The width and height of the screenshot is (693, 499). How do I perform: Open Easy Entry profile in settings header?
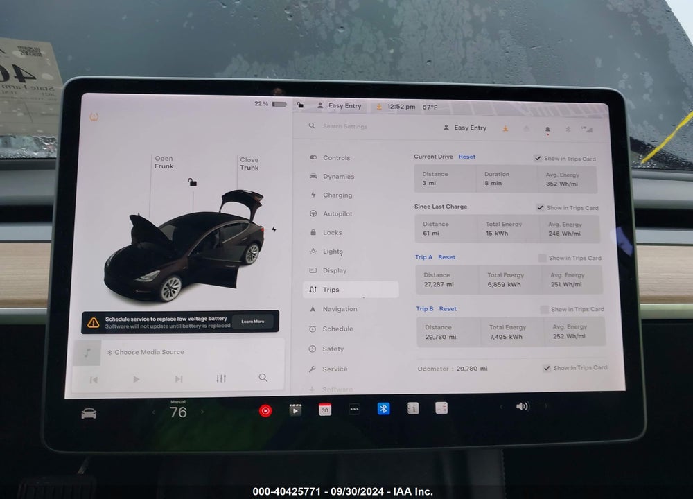[x=465, y=128]
